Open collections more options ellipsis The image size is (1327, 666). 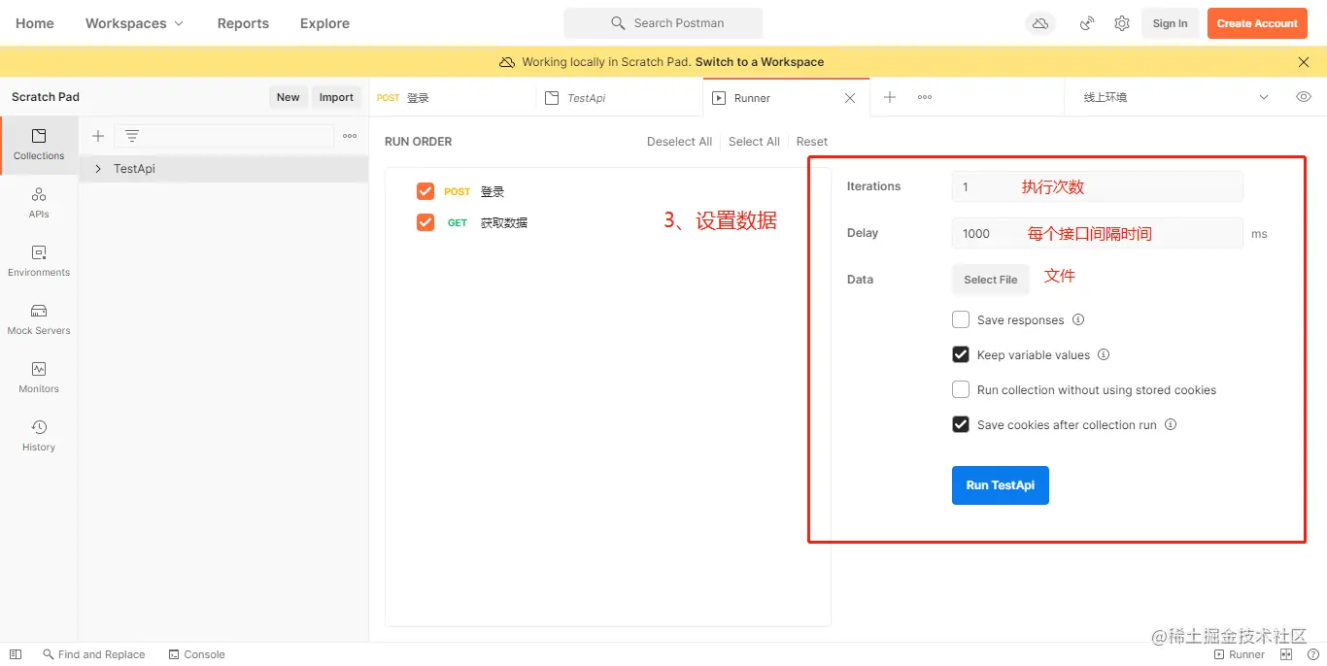(350, 136)
